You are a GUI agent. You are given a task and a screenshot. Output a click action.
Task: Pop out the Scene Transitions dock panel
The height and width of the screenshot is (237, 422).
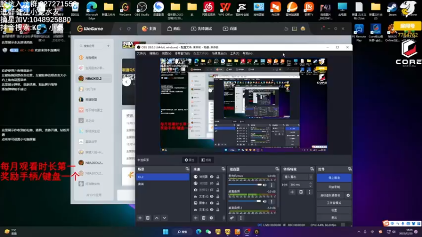coord(312,169)
